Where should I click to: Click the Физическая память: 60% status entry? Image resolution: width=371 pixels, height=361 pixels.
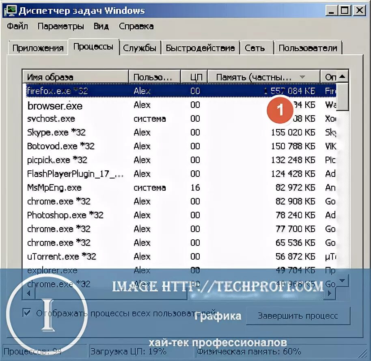[249, 352]
